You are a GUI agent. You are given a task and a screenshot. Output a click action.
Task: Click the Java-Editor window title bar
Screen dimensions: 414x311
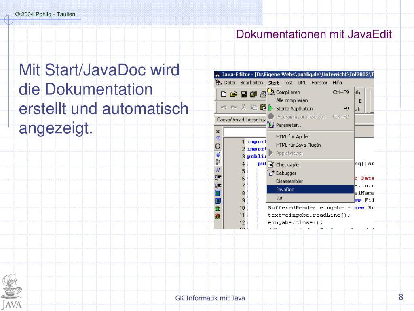pyautogui.click(x=294, y=75)
